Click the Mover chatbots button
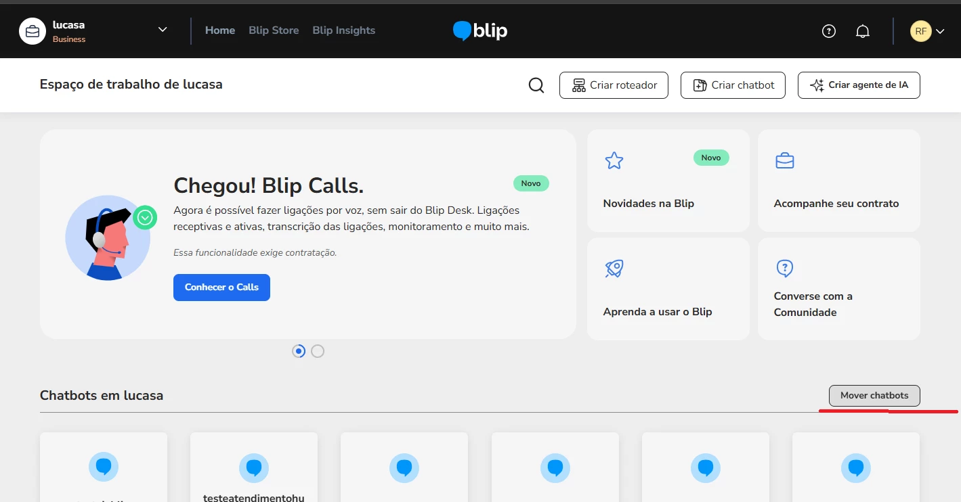Viewport: 961px width, 502px height. (x=874, y=396)
